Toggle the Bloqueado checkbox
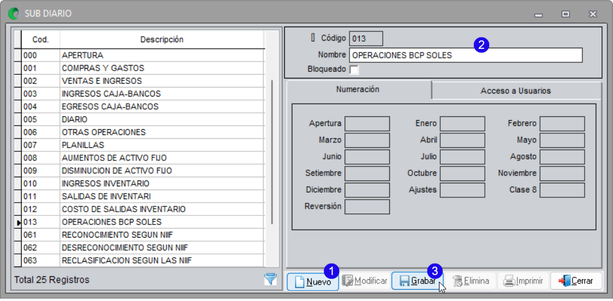Viewport: 613px width, 301px height. (x=354, y=70)
